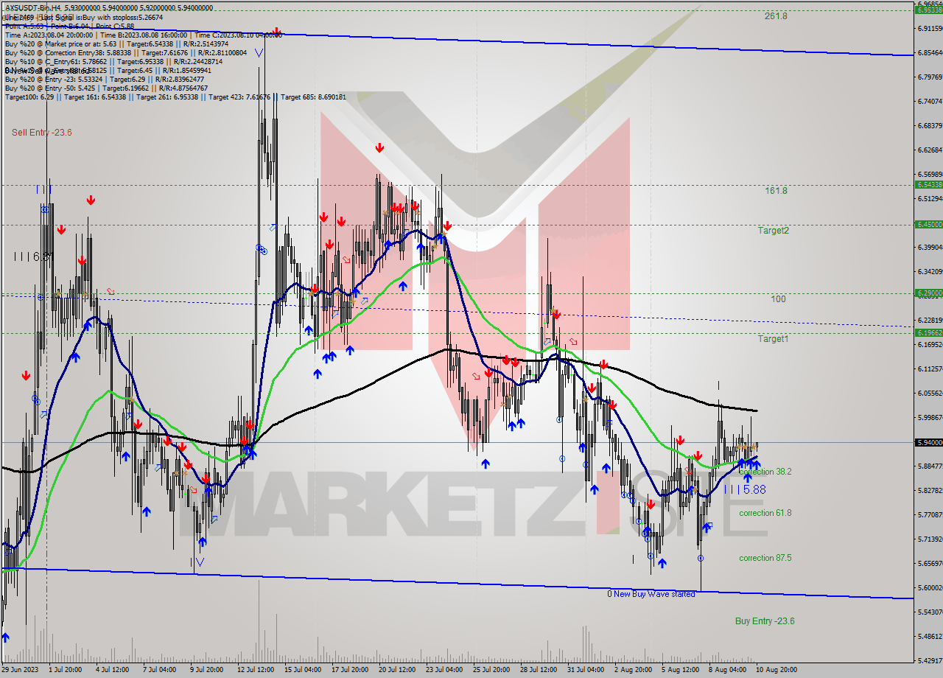The width and height of the screenshot is (943, 678).
Task: Click the '12 Jul 12:00' time label
Action: 256,670
